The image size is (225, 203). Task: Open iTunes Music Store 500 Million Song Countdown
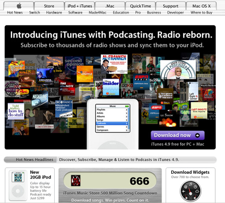pyautogui.click(x=110, y=193)
